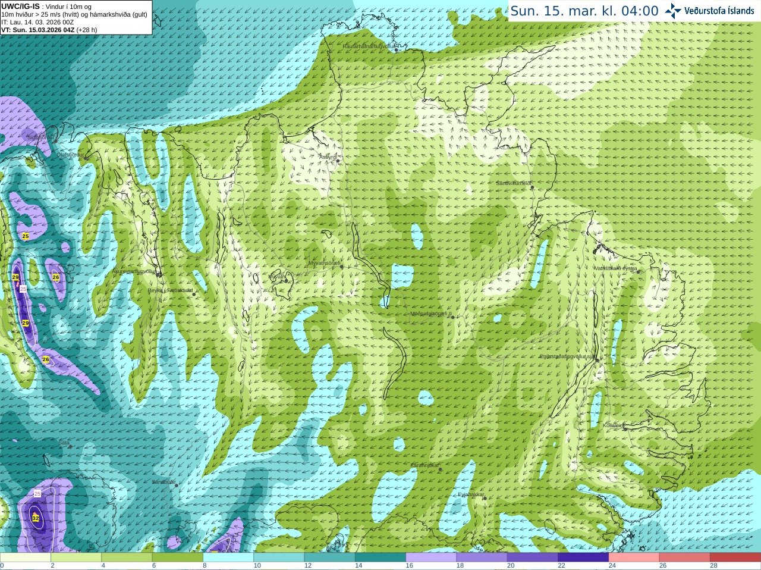Pick the 20–22 m/s violet legend swatch

(533, 558)
